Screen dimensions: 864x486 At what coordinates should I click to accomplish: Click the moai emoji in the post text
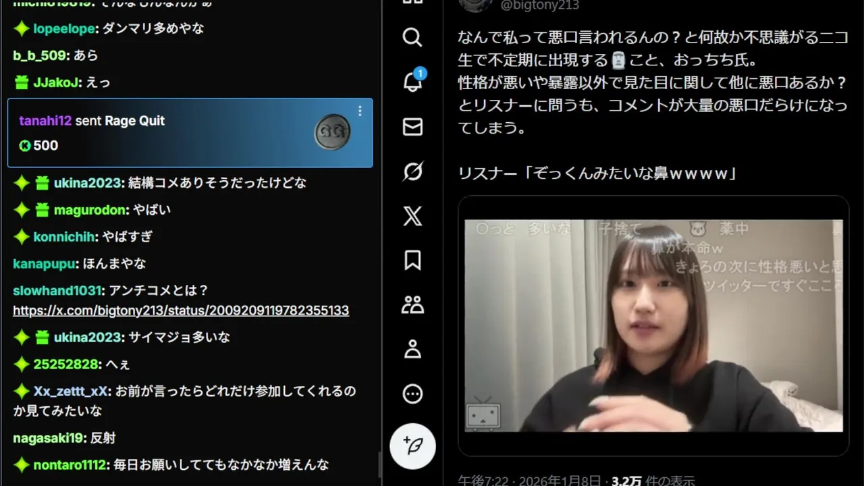(x=618, y=61)
